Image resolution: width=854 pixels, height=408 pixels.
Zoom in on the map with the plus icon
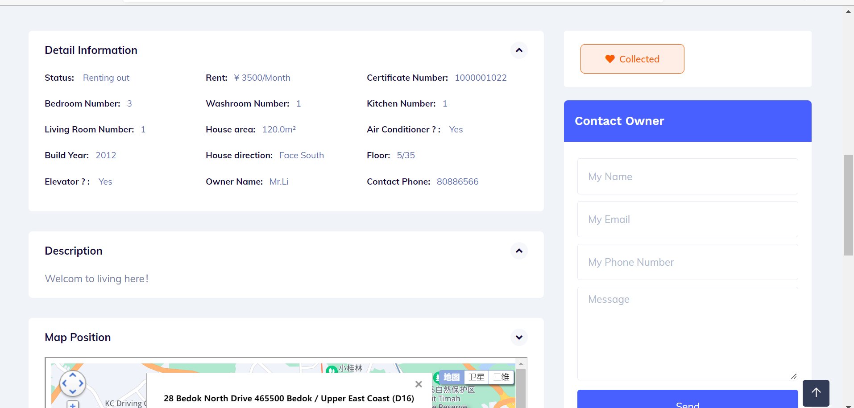pos(72,405)
